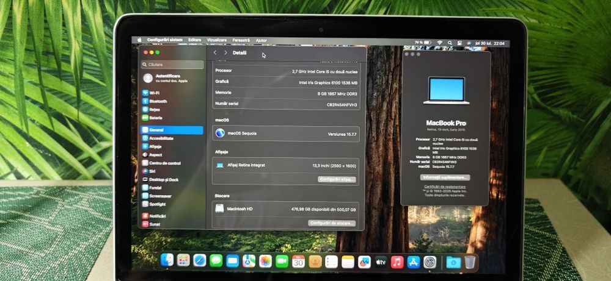
Task: Open the Trash in the Dock
Action: click(470, 262)
